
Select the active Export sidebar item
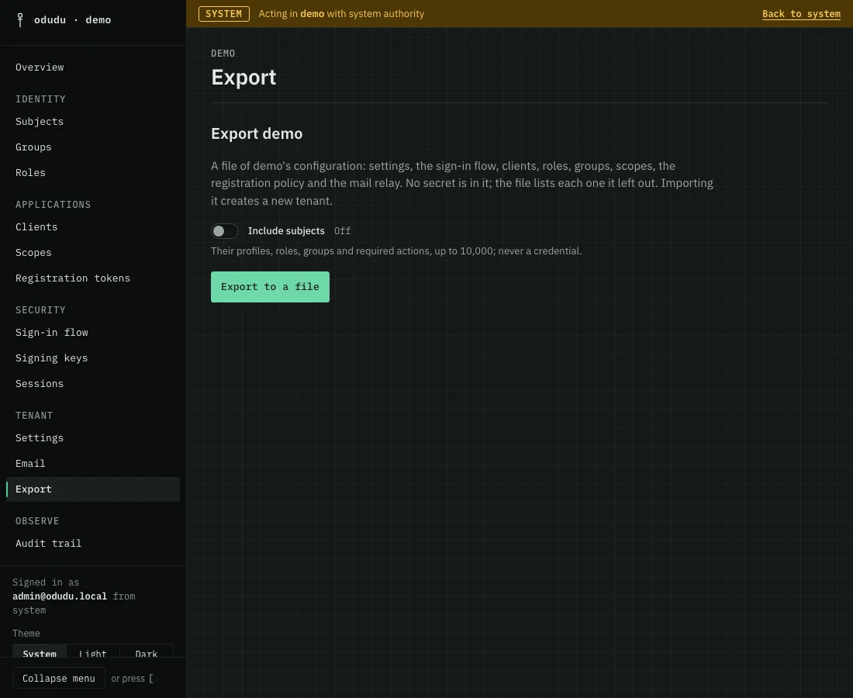(x=93, y=489)
